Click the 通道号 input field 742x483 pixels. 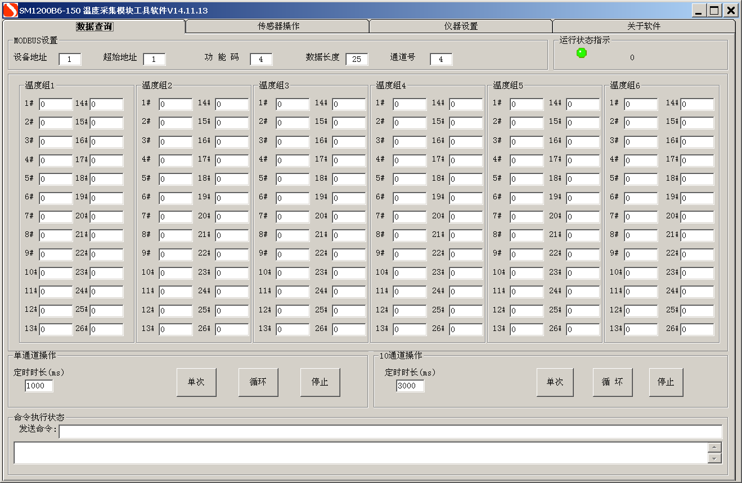pyautogui.click(x=441, y=59)
